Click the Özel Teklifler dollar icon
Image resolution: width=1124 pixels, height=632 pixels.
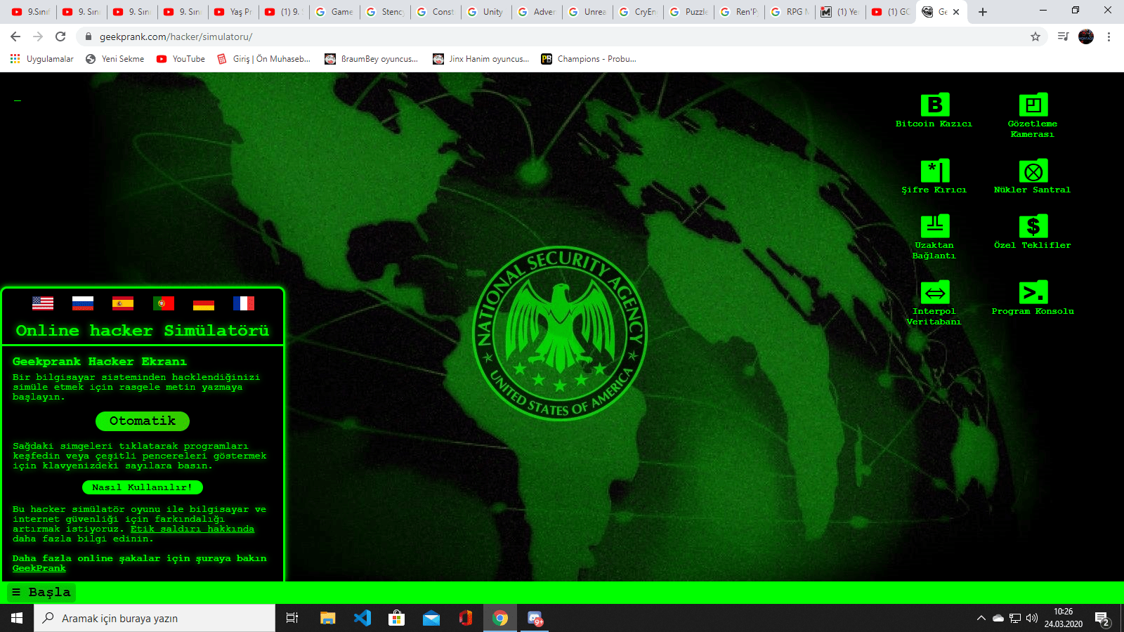coord(1033,226)
